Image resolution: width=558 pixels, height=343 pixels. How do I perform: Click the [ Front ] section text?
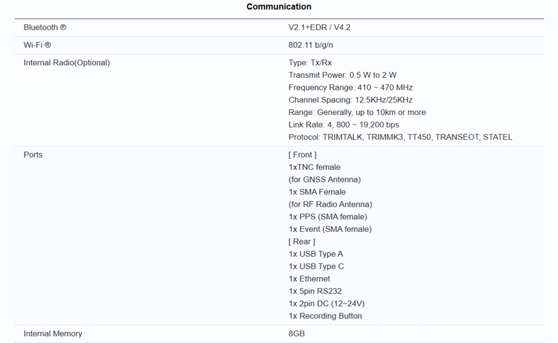point(302,155)
